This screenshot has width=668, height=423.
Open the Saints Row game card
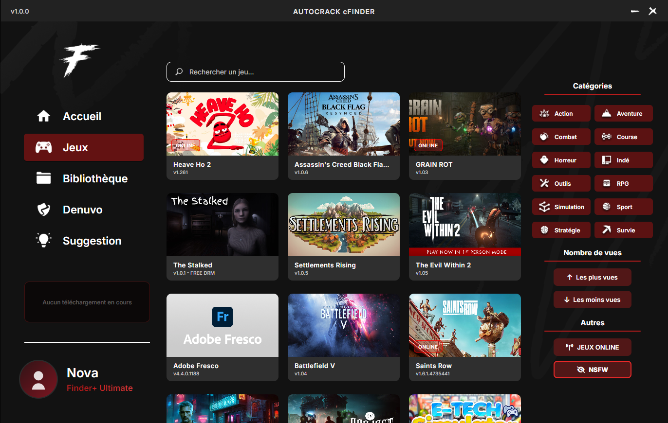click(465, 337)
